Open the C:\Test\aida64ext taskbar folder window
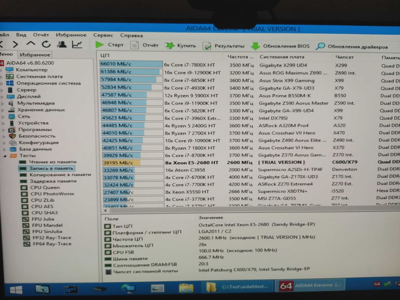 point(238,286)
